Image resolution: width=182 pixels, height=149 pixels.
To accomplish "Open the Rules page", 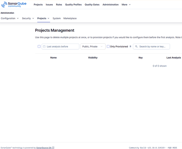I will coord(59,5).
